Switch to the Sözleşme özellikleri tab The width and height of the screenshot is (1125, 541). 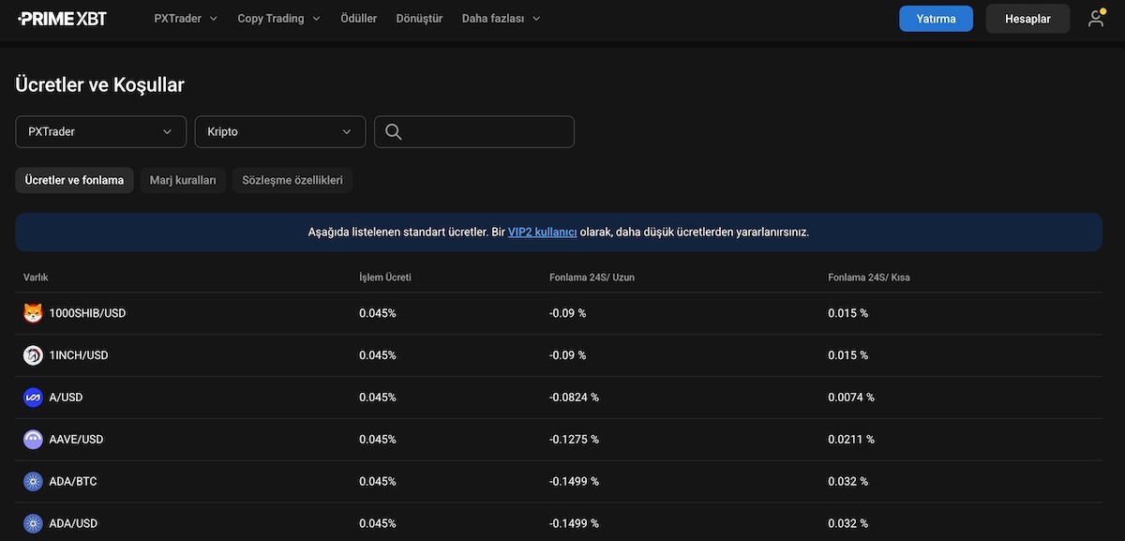pos(292,180)
